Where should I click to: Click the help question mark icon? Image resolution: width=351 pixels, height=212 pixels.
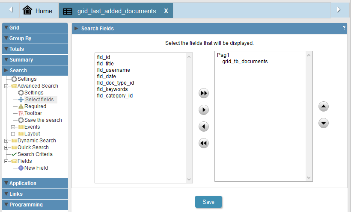[x=344, y=28]
